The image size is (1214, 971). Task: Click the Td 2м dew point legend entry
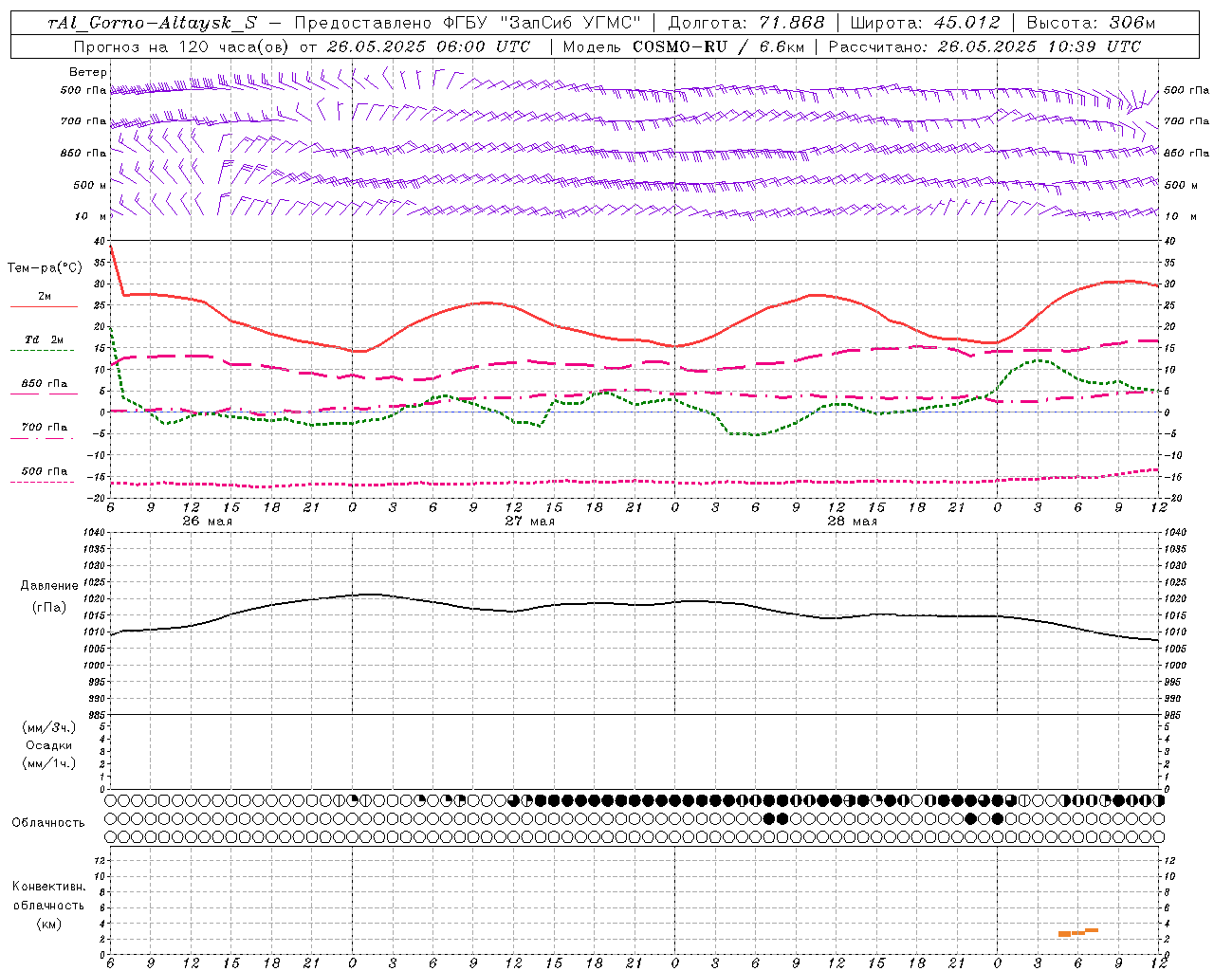coord(45,339)
